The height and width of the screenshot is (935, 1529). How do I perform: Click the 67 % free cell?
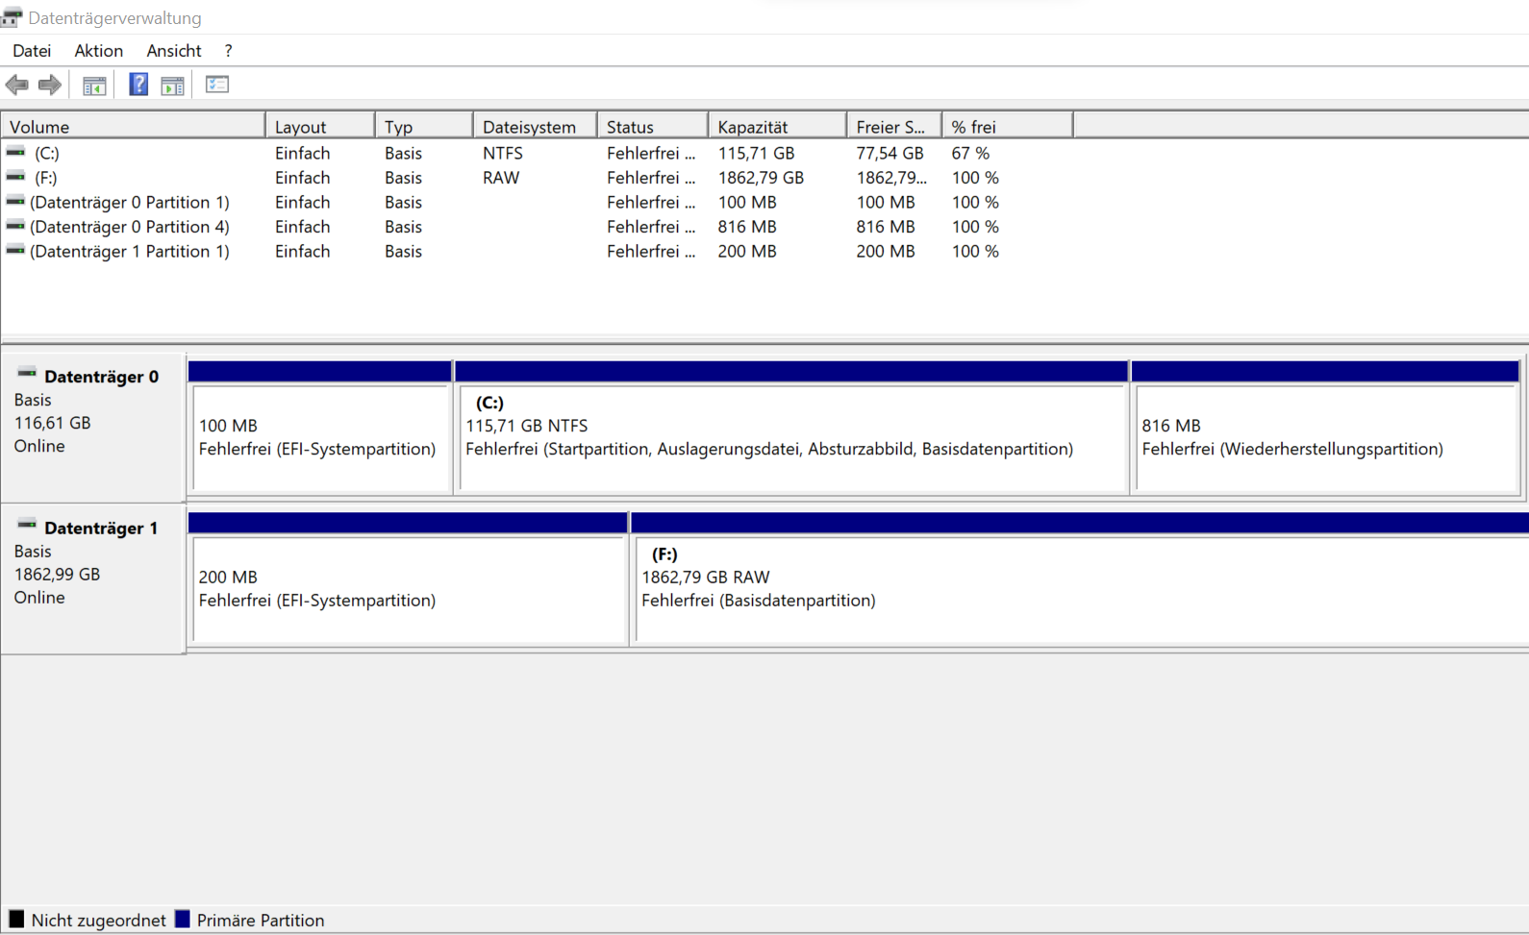point(970,153)
